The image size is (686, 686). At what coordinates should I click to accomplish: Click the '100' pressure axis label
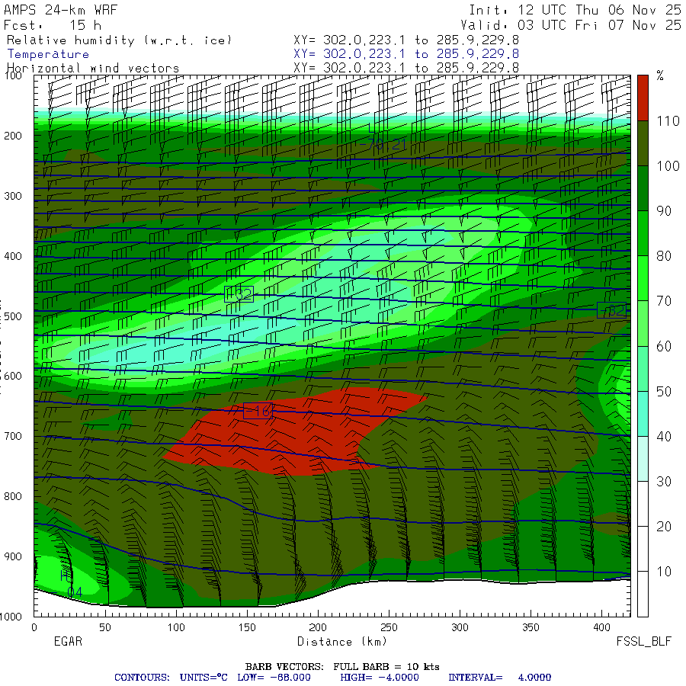(x=13, y=75)
